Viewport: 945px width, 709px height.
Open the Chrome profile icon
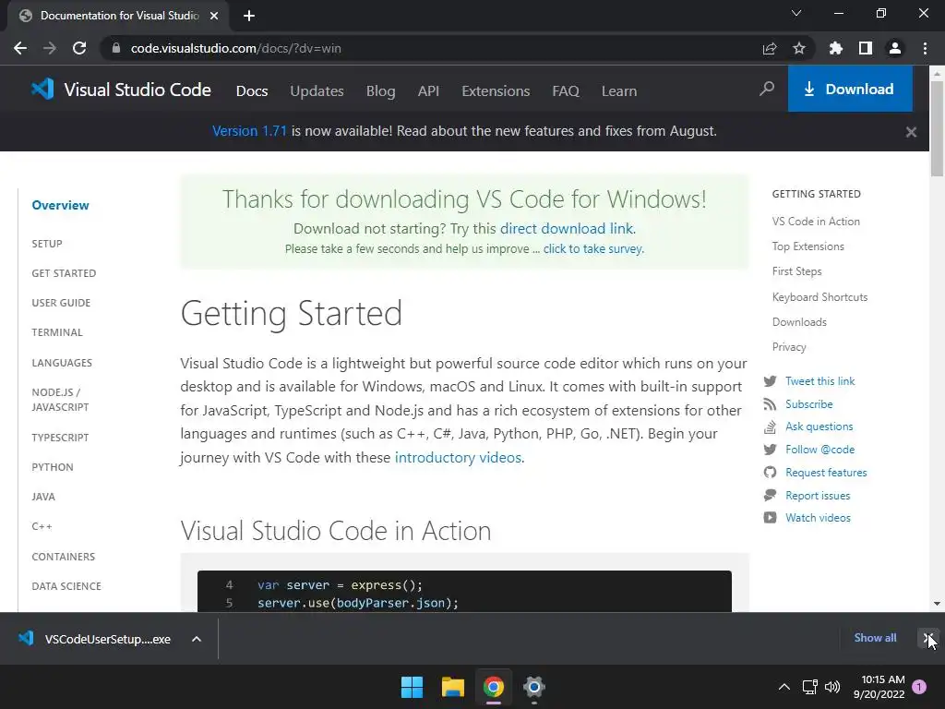click(895, 48)
